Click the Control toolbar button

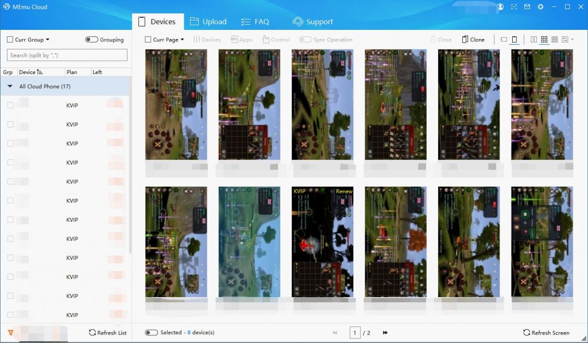pyautogui.click(x=276, y=40)
